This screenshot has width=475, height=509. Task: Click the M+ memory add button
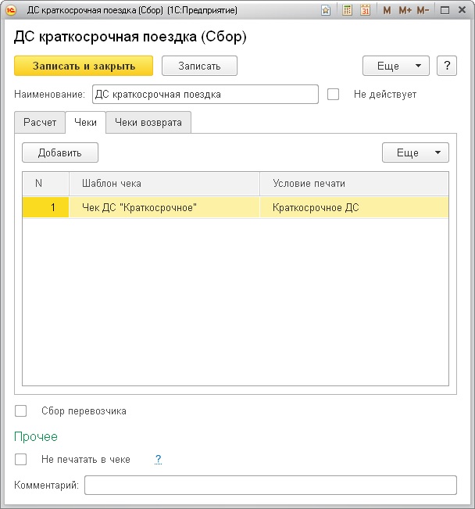(405, 10)
